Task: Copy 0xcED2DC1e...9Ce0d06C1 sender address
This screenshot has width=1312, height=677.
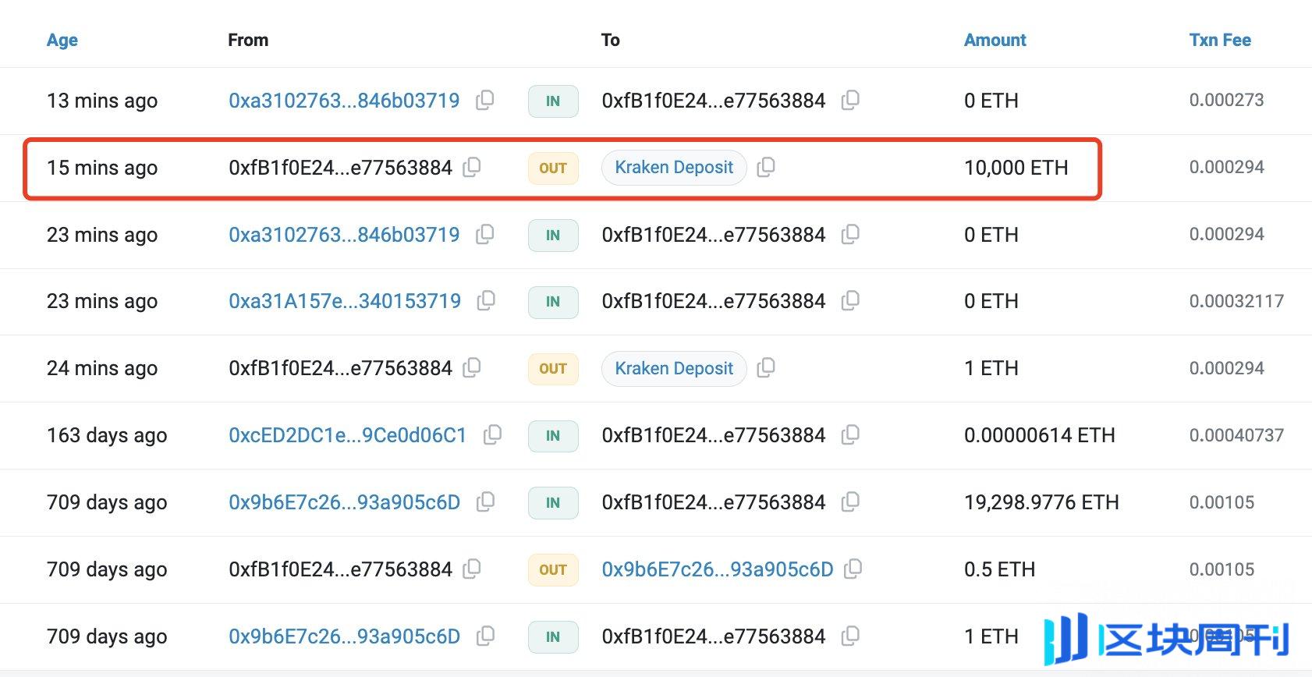Action: (492, 434)
